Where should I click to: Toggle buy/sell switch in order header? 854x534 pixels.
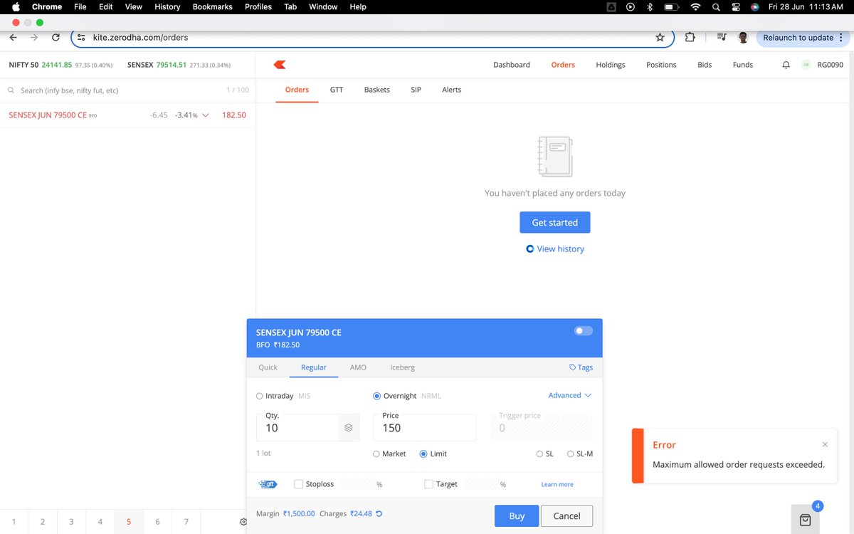click(584, 331)
